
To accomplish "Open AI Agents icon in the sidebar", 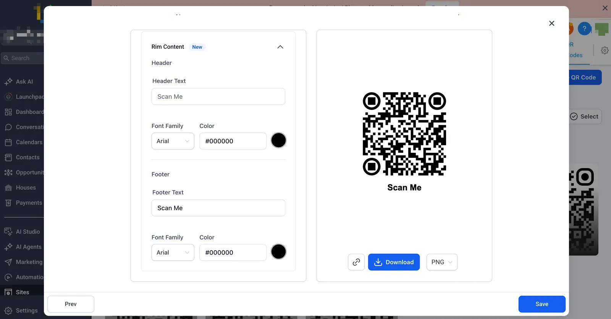I will (x=8, y=247).
